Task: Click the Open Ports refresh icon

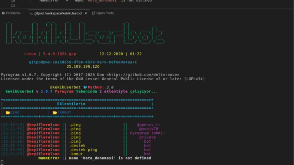Action: tap(93, 13)
